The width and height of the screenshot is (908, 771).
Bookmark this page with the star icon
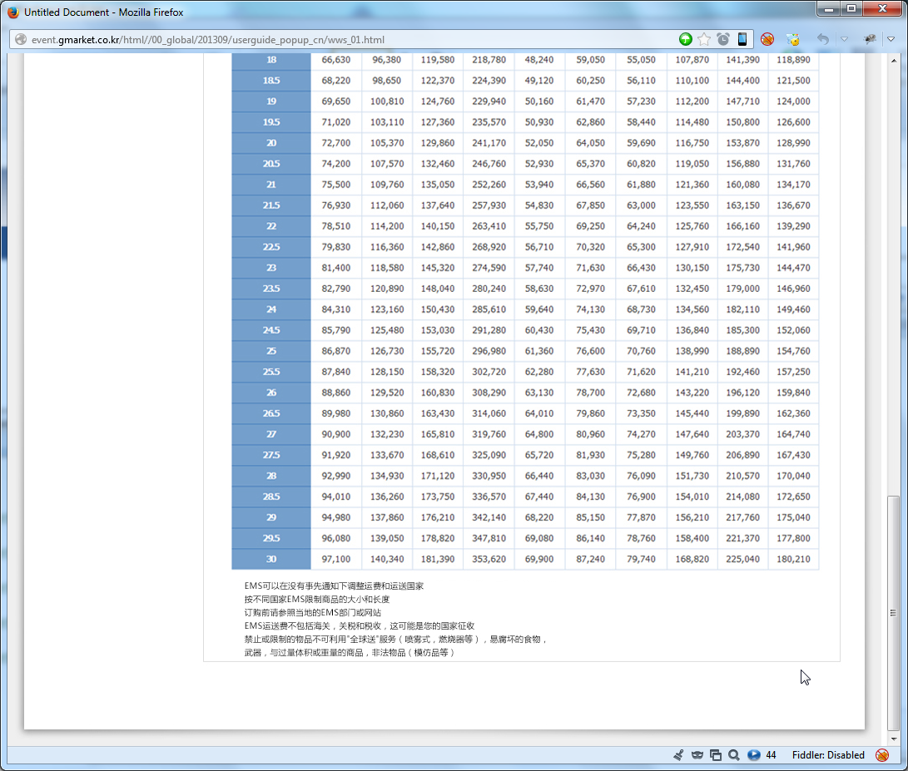click(x=703, y=39)
